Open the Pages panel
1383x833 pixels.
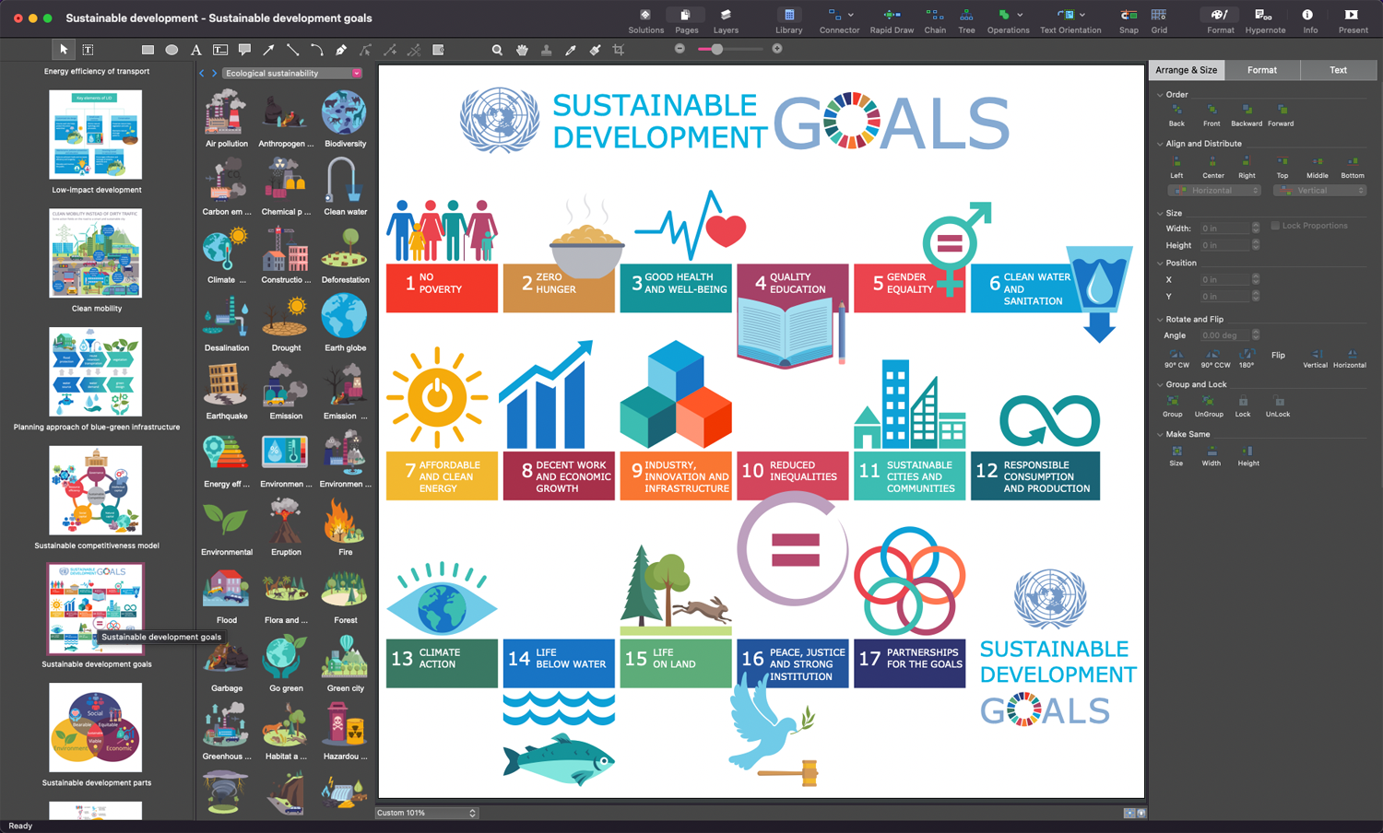coord(686,20)
